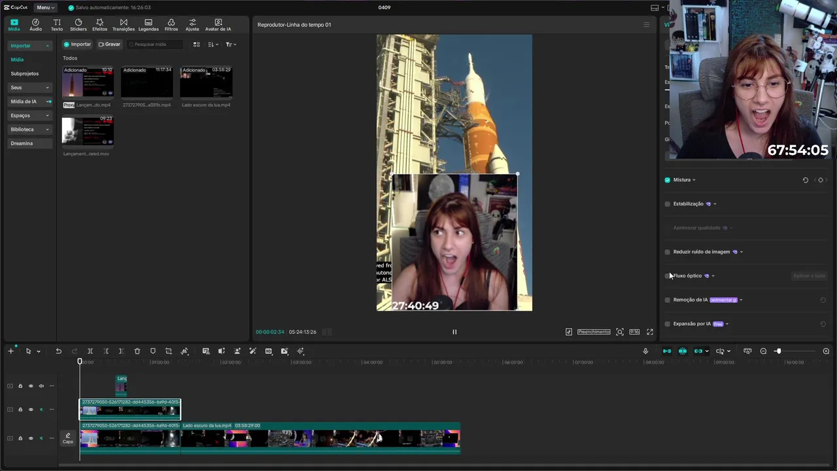
Task: Uncheck the Mistura checkbox
Action: click(x=668, y=180)
